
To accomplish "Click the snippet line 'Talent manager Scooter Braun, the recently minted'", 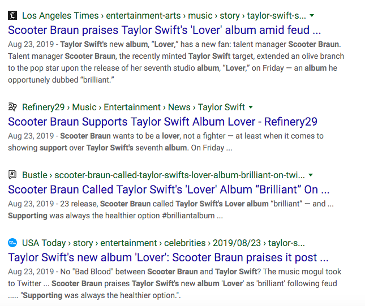I will point(97,56).
